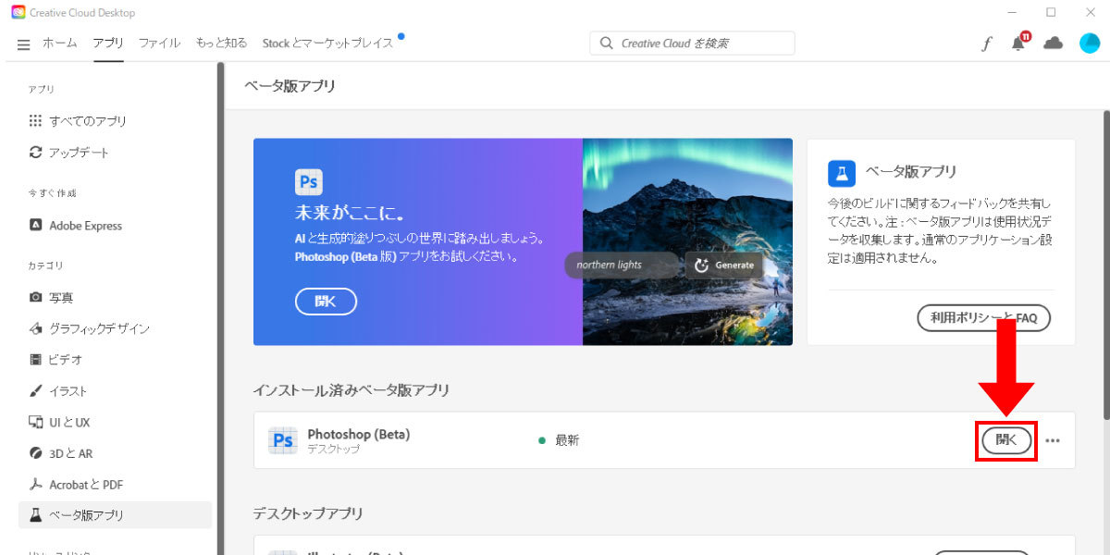Select the UI と UX category
The image size is (1110, 555).
[60, 423]
